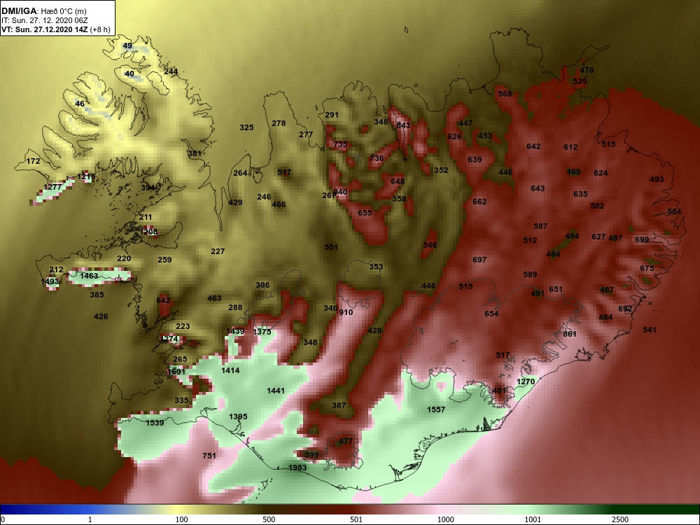Viewport: 700px width, 525px height.
Task: Click the '100' label on the color scale
Action: [181, 519]
